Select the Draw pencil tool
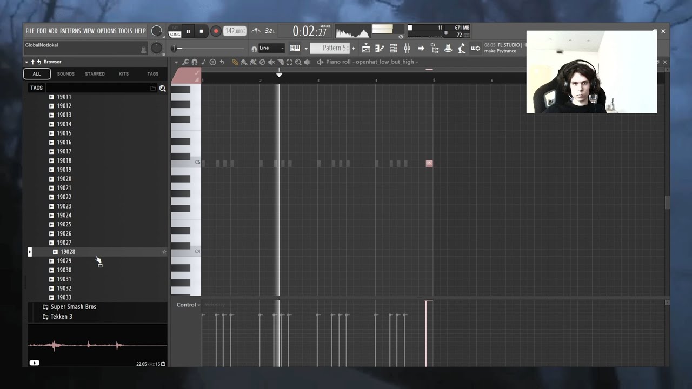The image size is (692, 389). (235, 62)
